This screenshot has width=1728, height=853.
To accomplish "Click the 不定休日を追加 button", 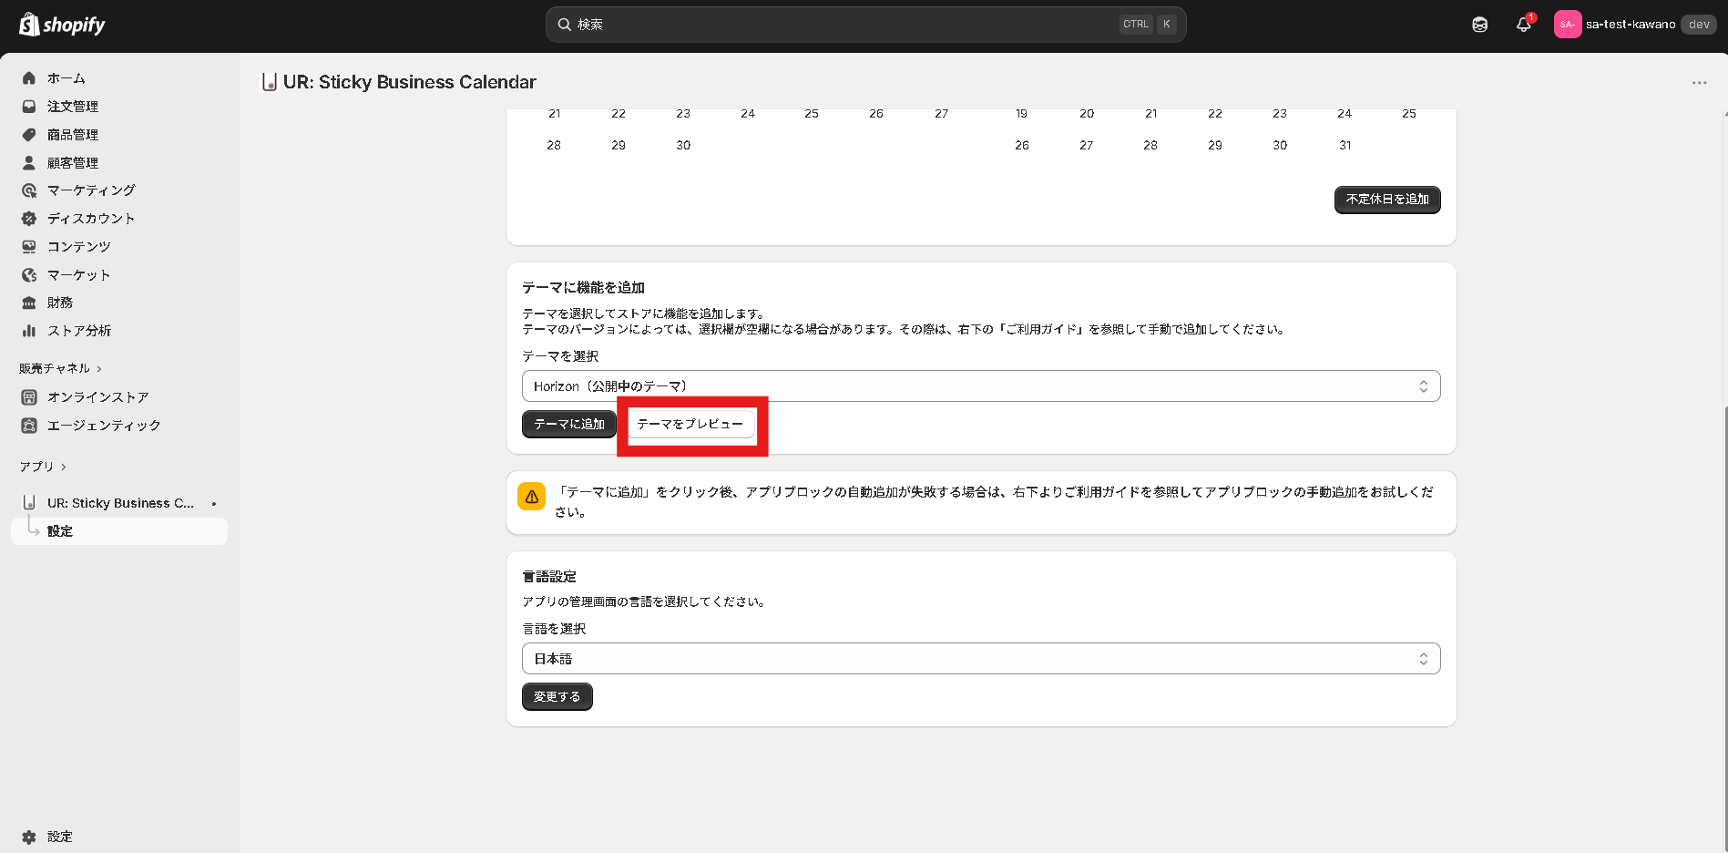I will coord(1387,200).
